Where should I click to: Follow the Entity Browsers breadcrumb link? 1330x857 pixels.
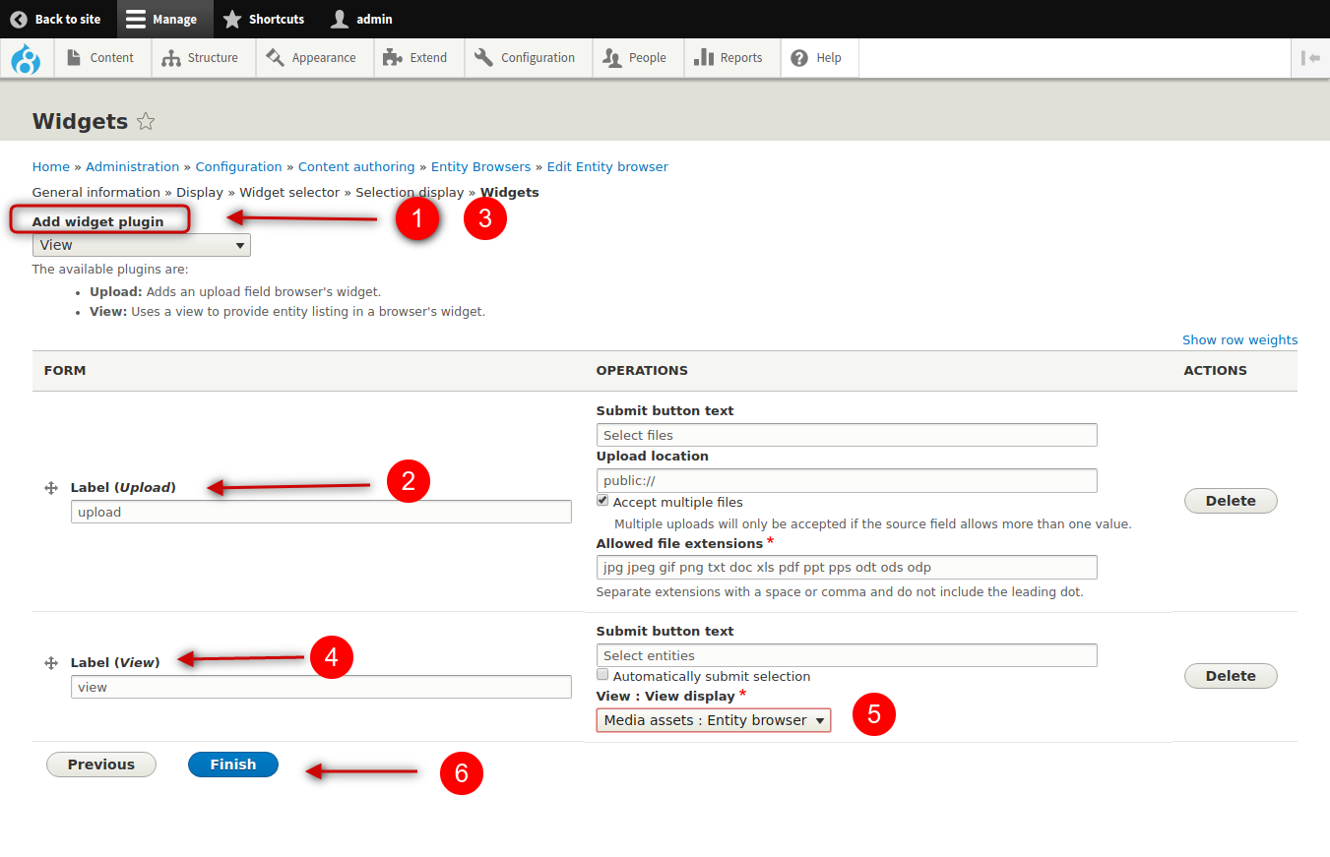480,166
